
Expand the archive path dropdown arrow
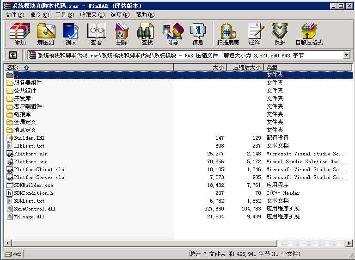(x=347, y=55)
